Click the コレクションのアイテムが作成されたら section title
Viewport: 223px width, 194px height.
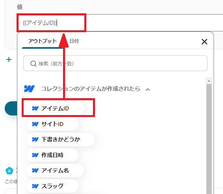(x=91, y=89)
